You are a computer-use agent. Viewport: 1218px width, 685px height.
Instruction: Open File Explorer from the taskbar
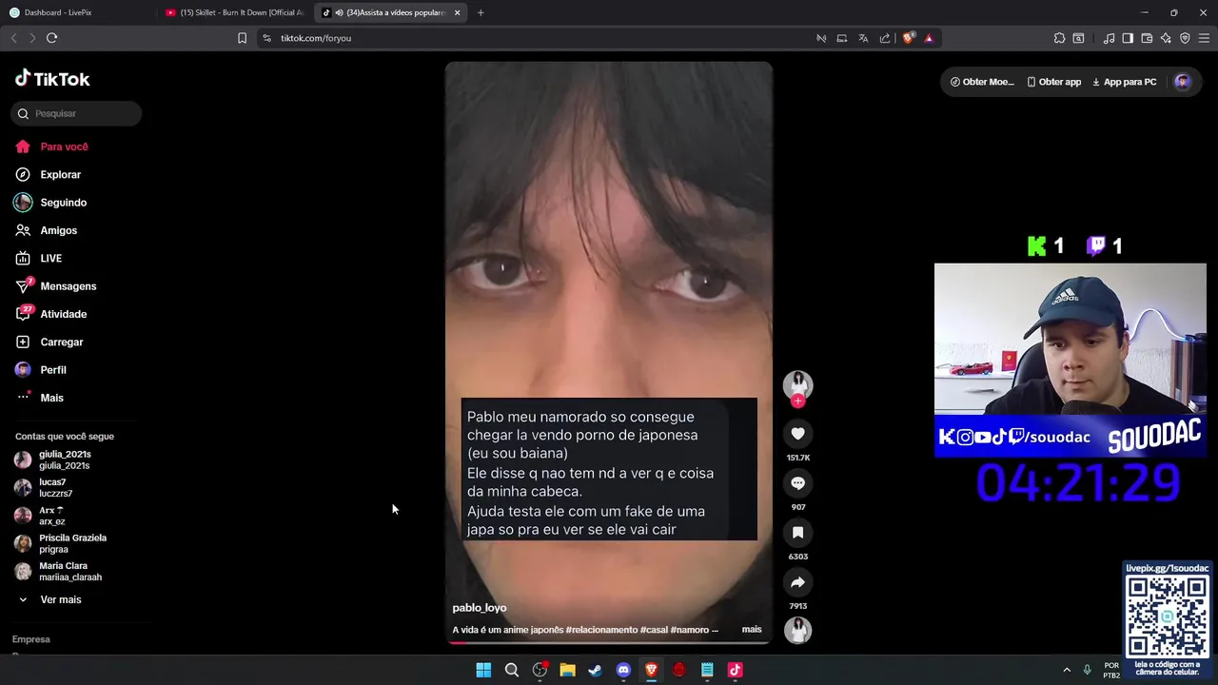pos(567,670)
